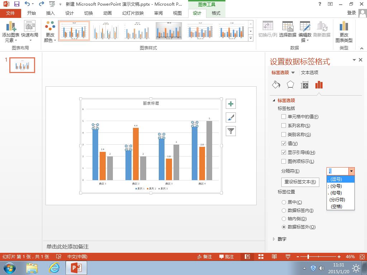Switch to 开始 ribbon tab
Image resolution: width=367 pixels, height=275 pixels.
click(32, 13)
